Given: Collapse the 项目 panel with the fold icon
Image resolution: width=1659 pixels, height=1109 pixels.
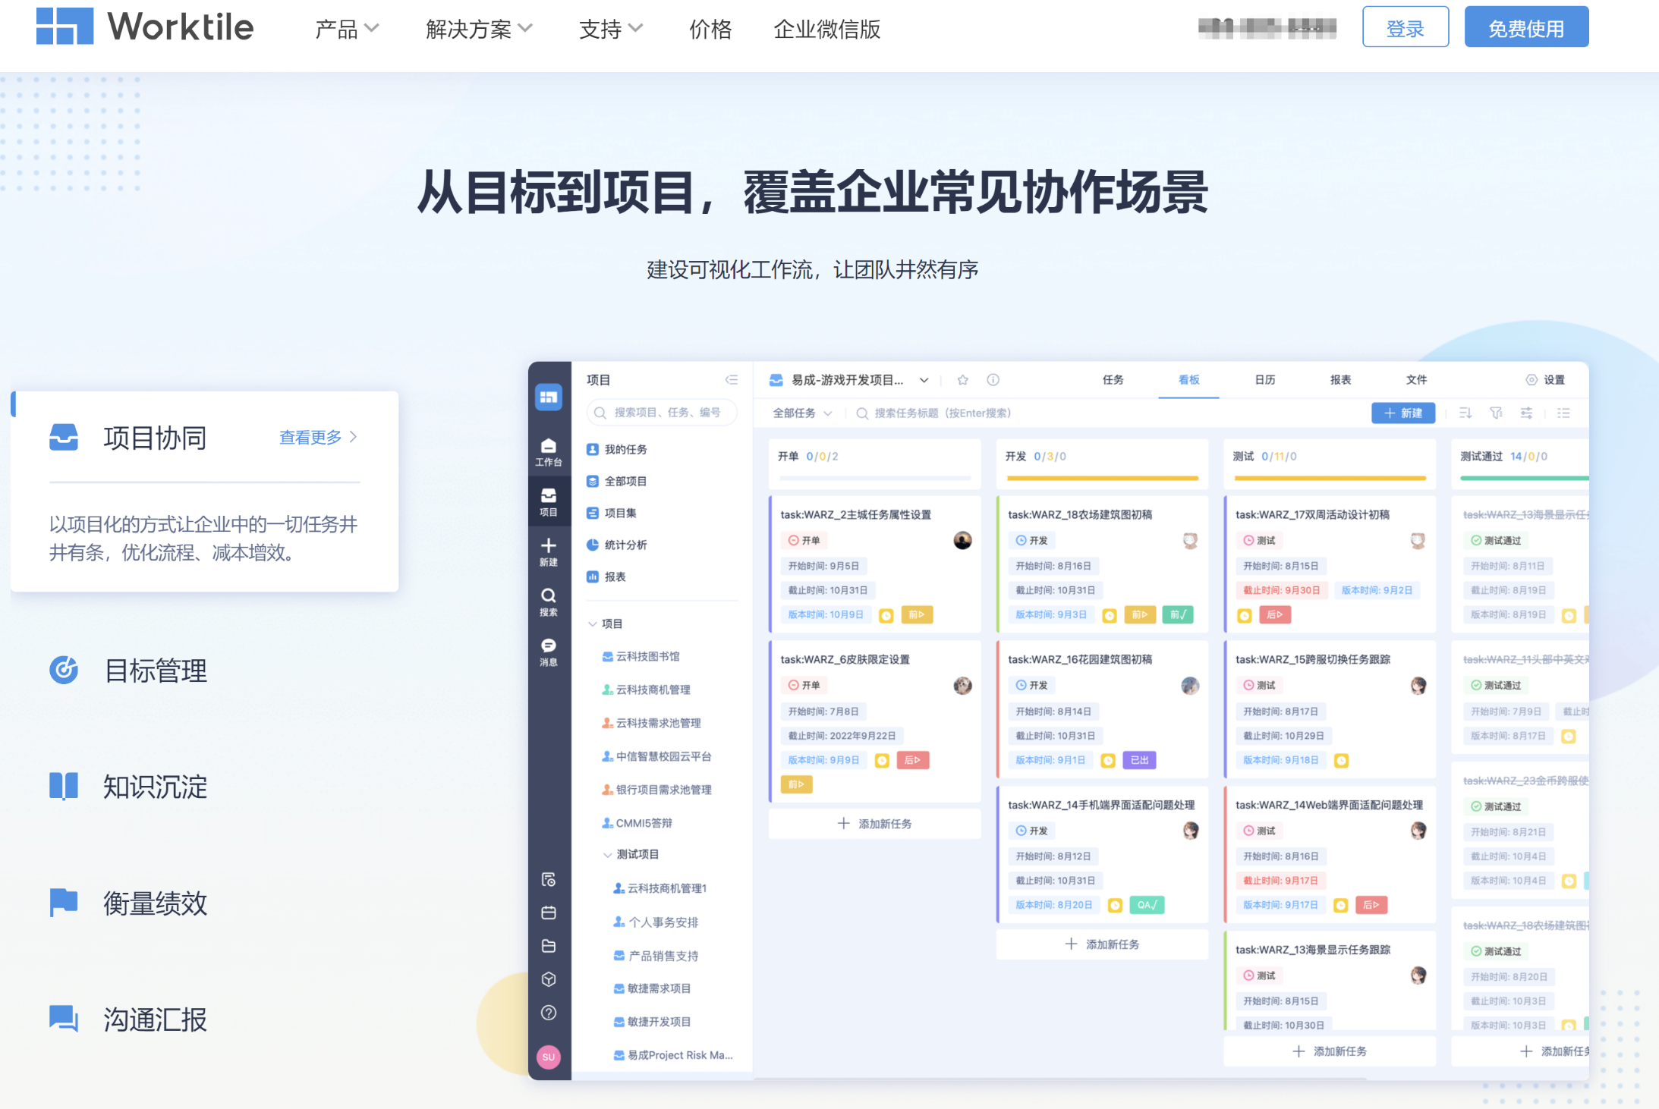Looking at the screenshot, I should pos(732,379).
